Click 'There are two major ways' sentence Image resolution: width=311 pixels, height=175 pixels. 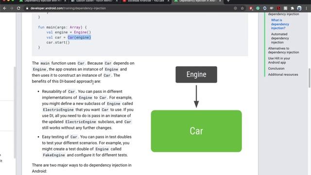82,168
